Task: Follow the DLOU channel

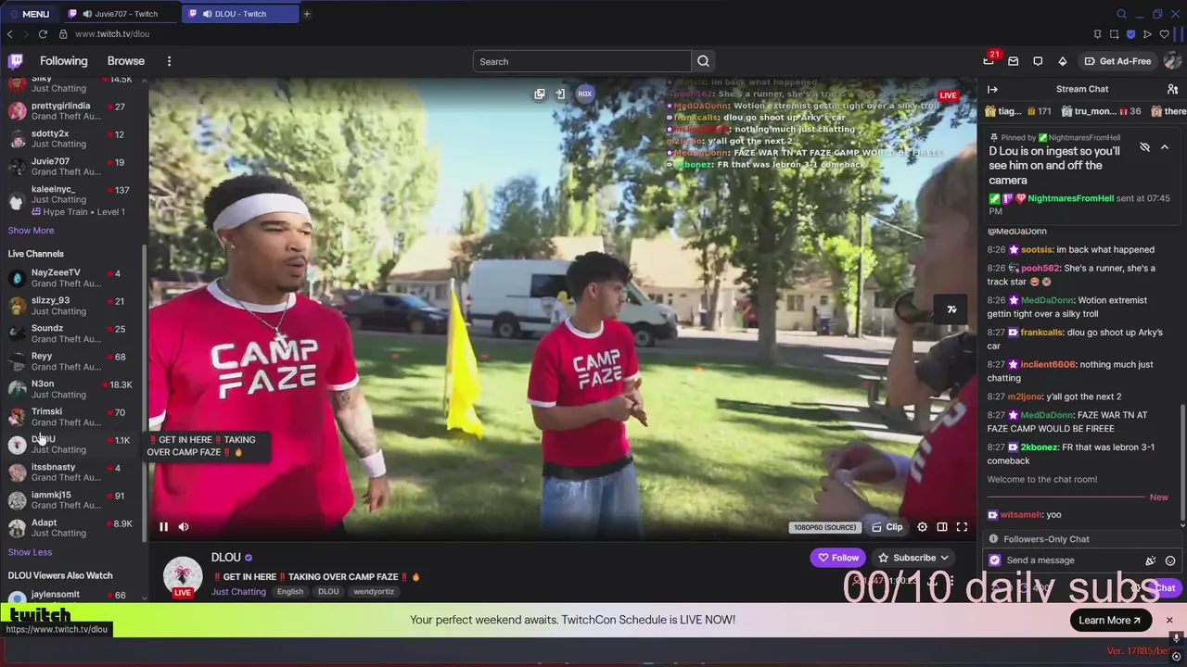Action: [837, 558]
